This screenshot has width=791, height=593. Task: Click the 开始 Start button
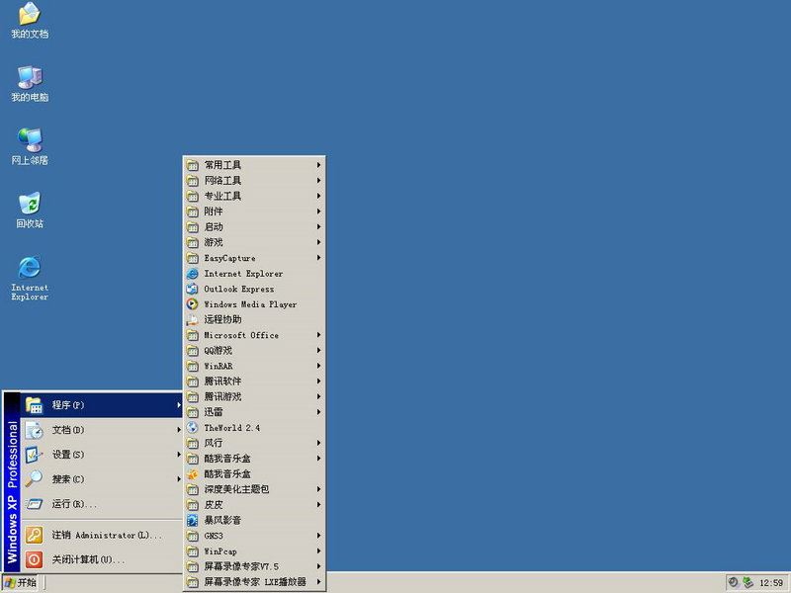click(x=20, y=583)
